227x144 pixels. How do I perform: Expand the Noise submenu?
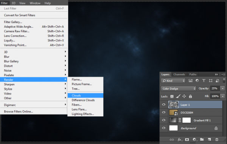34,71
